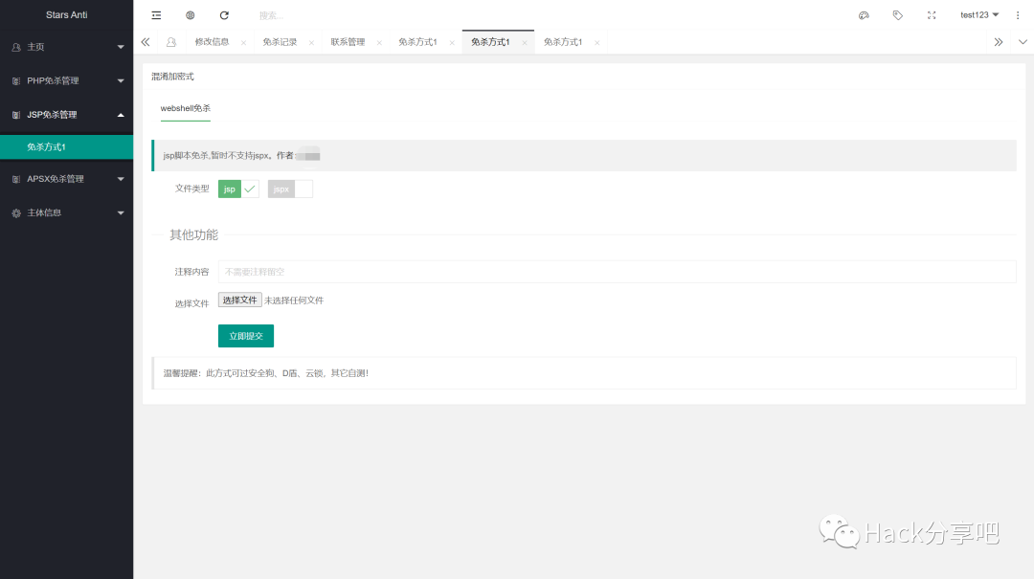This screenshot has width=1034, height=579.
Task: Click the teal highlighted 免杀方式1 sidebar item
Action: click(66, 146)
